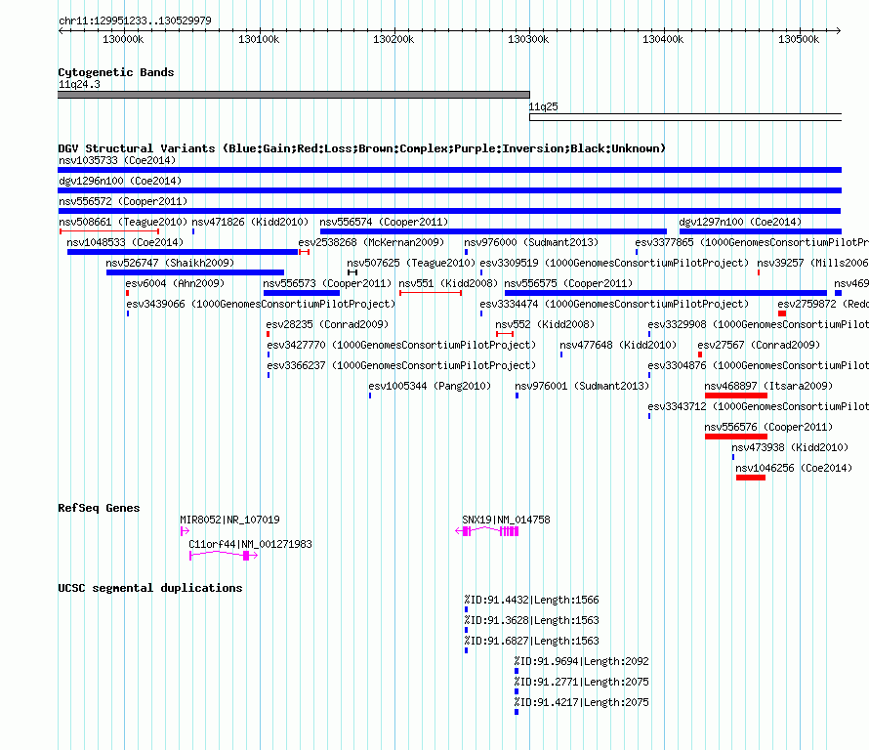Select nsv556575 (Cooper2011) variant label
The height and width of the screenshot is (750, 869).
pos(568,284)
